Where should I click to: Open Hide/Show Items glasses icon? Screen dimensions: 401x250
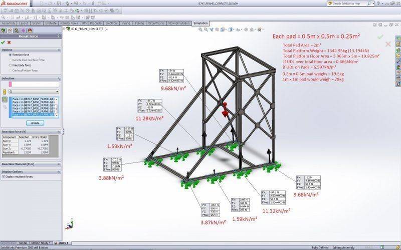point(238,29)
